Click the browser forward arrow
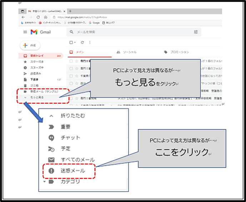The width and height of the screenshot is (246, 202). click(x=31, y=17)
